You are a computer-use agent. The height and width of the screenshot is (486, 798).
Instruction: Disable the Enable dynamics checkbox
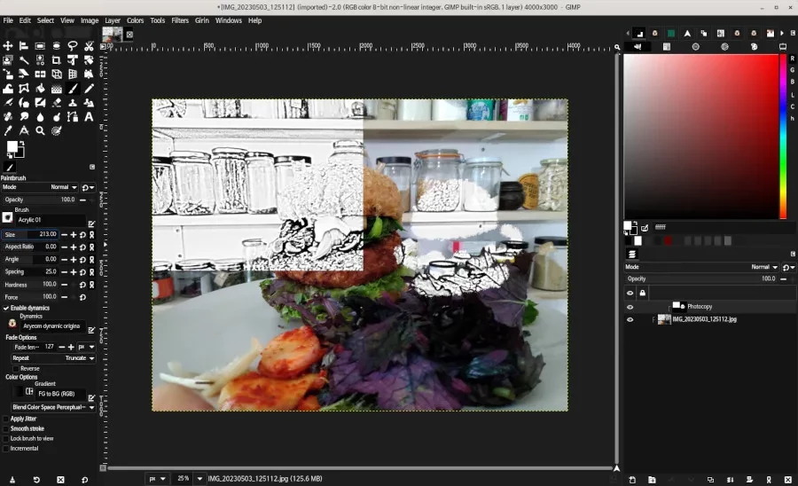(6, 308)
